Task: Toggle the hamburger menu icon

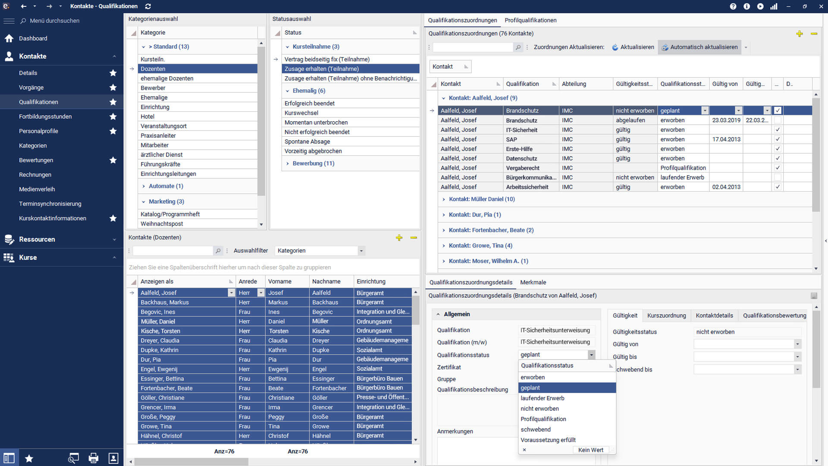Action: point(9,21)
